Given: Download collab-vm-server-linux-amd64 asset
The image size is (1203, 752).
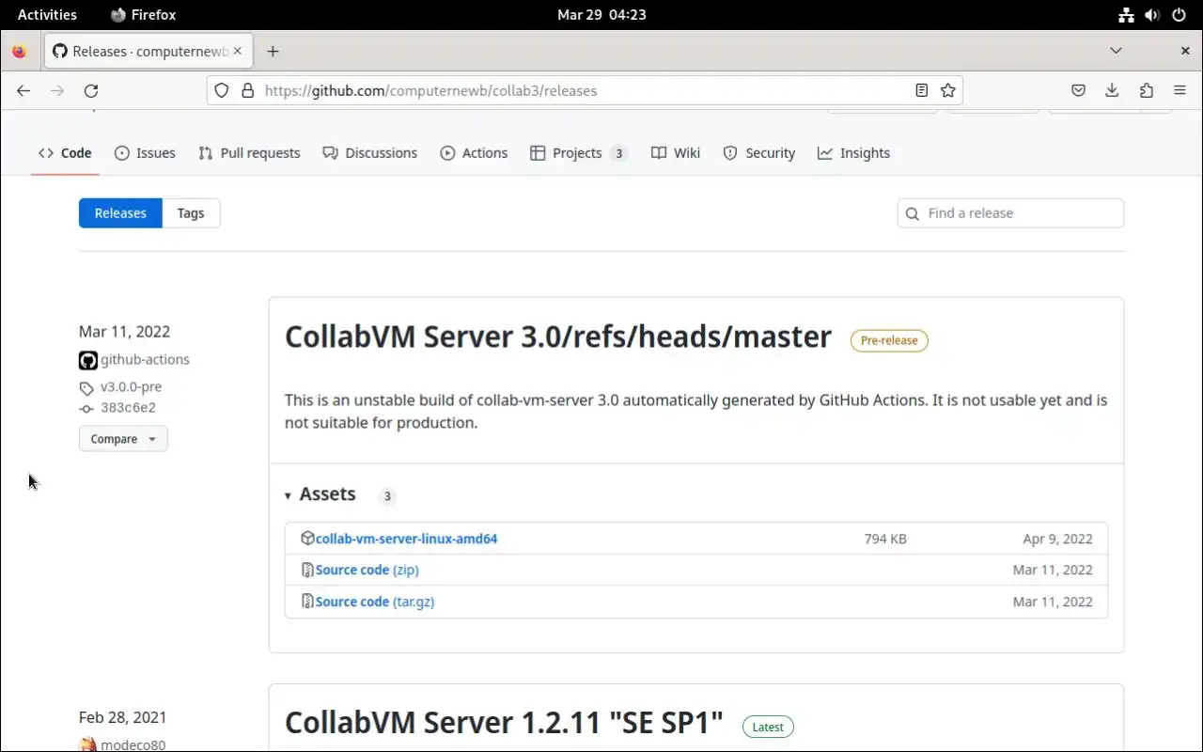Looking at the screenshot, I should click(406, 539).
